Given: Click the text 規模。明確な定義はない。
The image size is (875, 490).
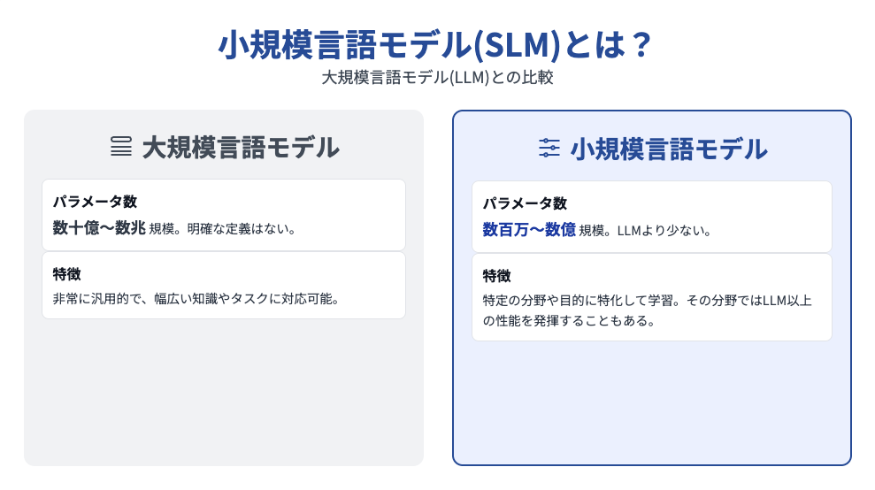Looking at the screenshot, I should pyautogui.click(x=223, y=229).
